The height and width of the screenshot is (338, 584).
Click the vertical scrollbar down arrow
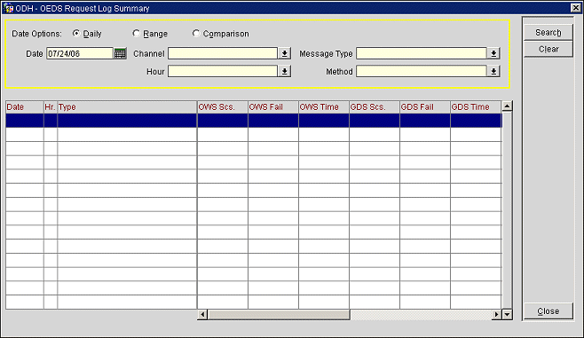(507, 315)
